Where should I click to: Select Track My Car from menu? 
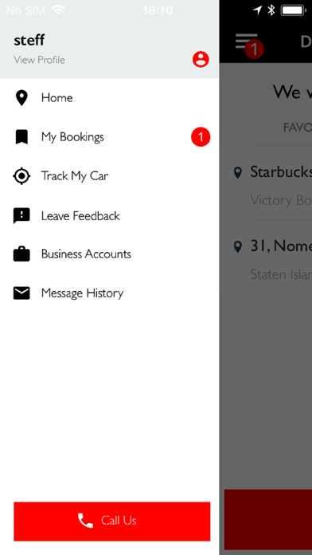click(x=109, y=176)
